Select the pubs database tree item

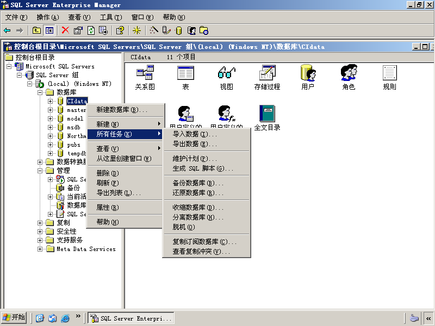pos(73,145)
